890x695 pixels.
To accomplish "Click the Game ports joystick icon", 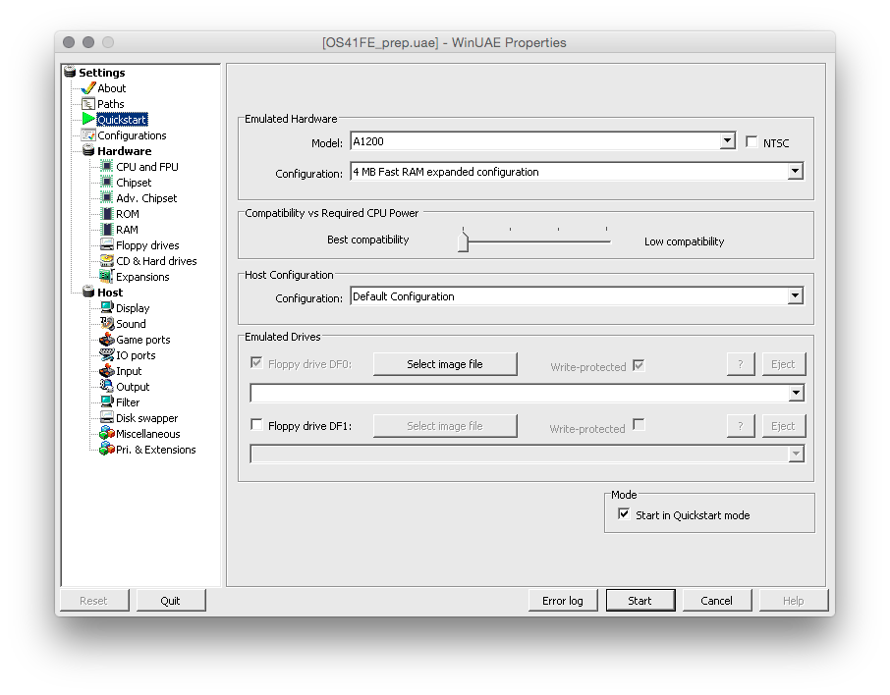I will 107,340.
